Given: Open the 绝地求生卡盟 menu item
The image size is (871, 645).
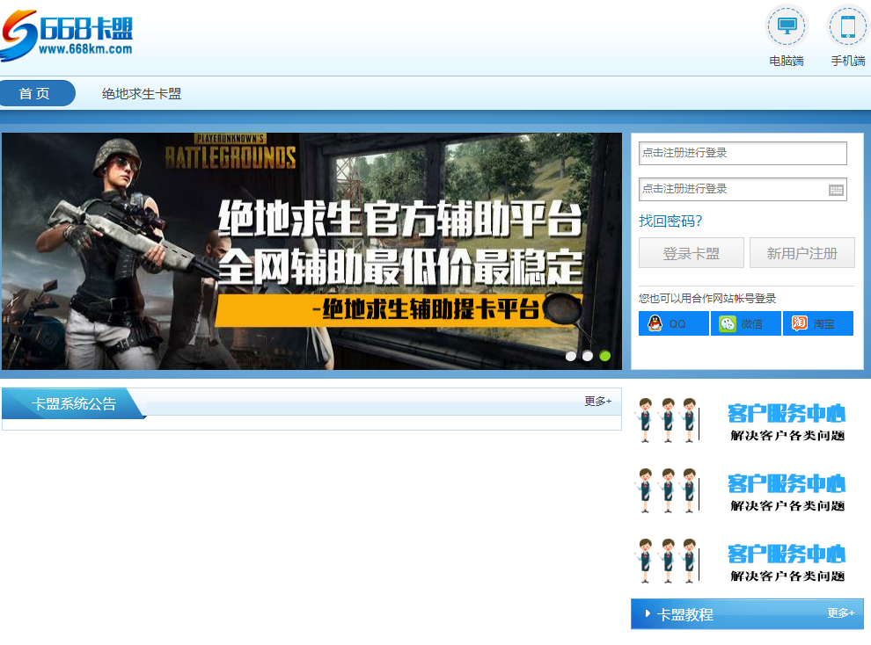Looking at the screenshot, I should point(142,94).
